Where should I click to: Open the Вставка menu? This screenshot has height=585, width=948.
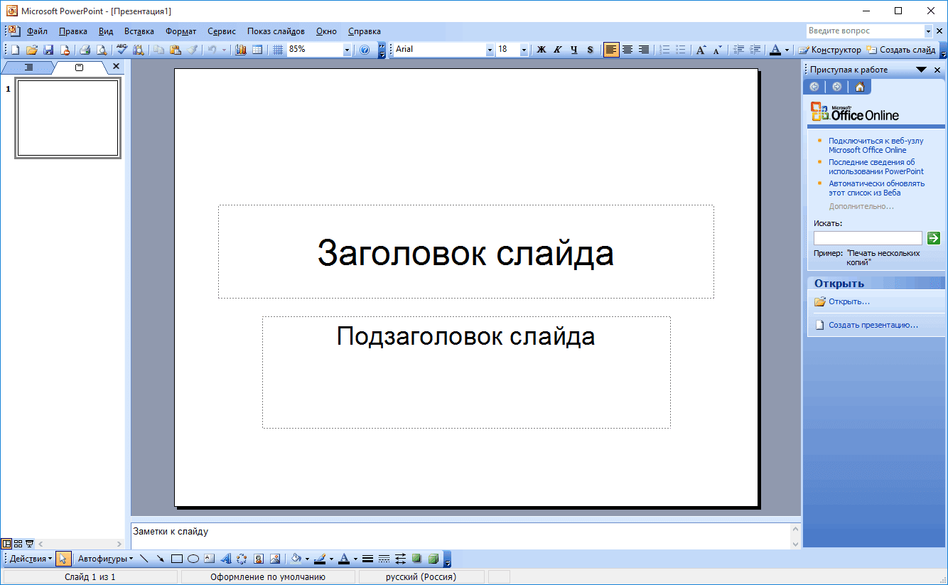click(x=139, y=31)
